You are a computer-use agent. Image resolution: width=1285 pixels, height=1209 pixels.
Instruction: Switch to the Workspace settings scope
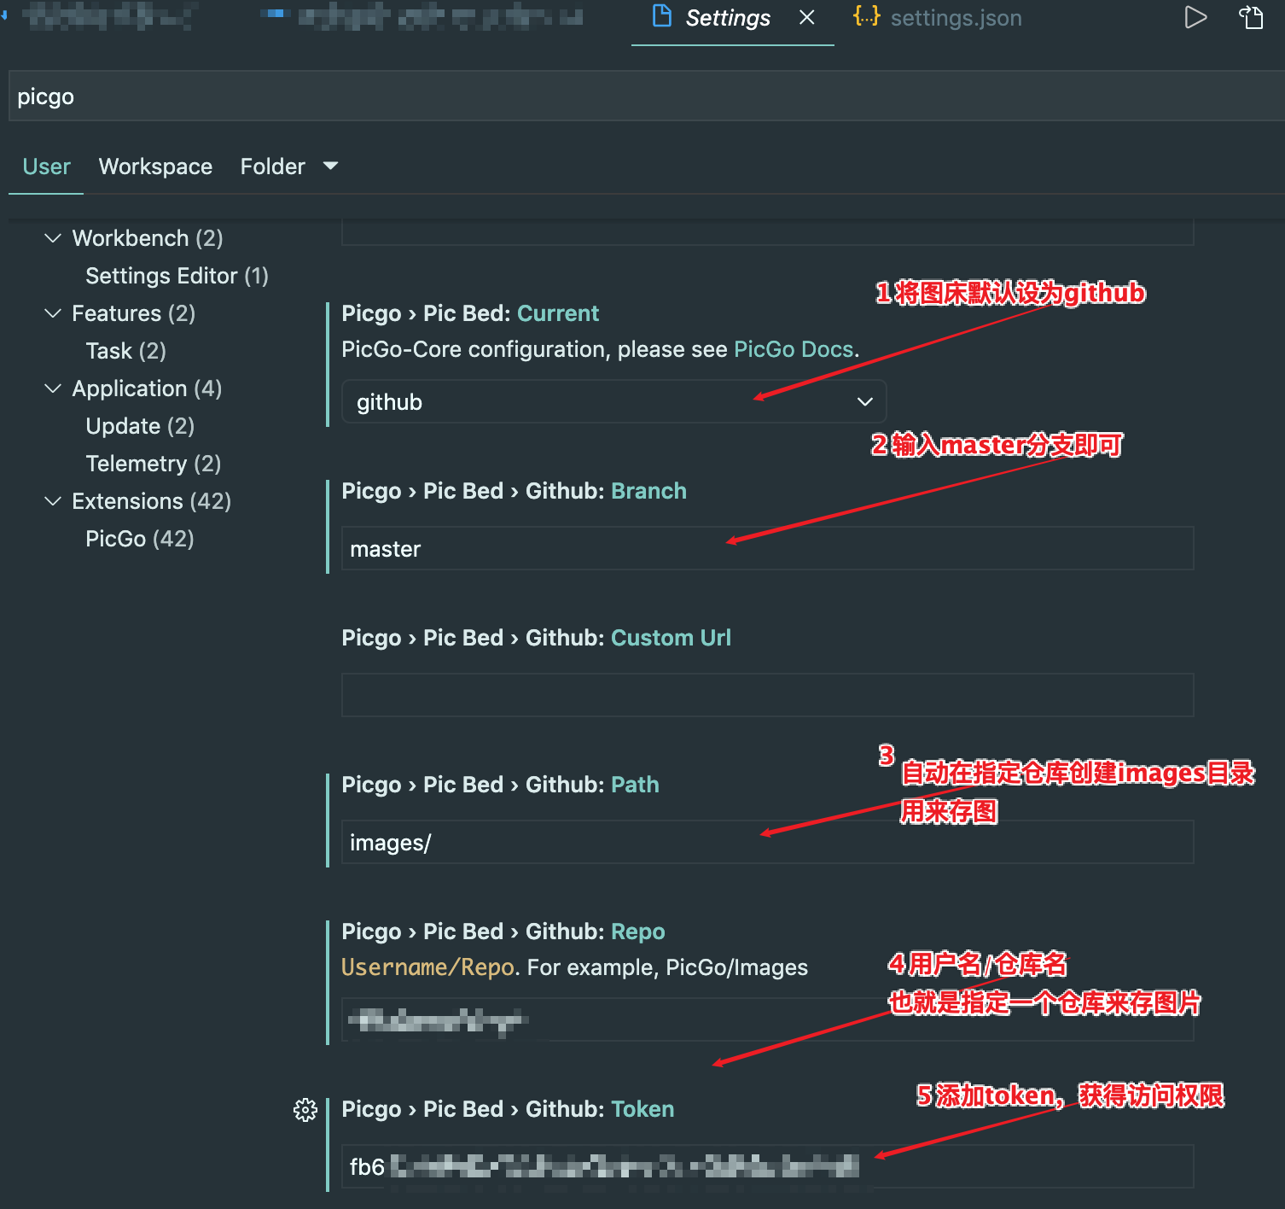(155, 166)
